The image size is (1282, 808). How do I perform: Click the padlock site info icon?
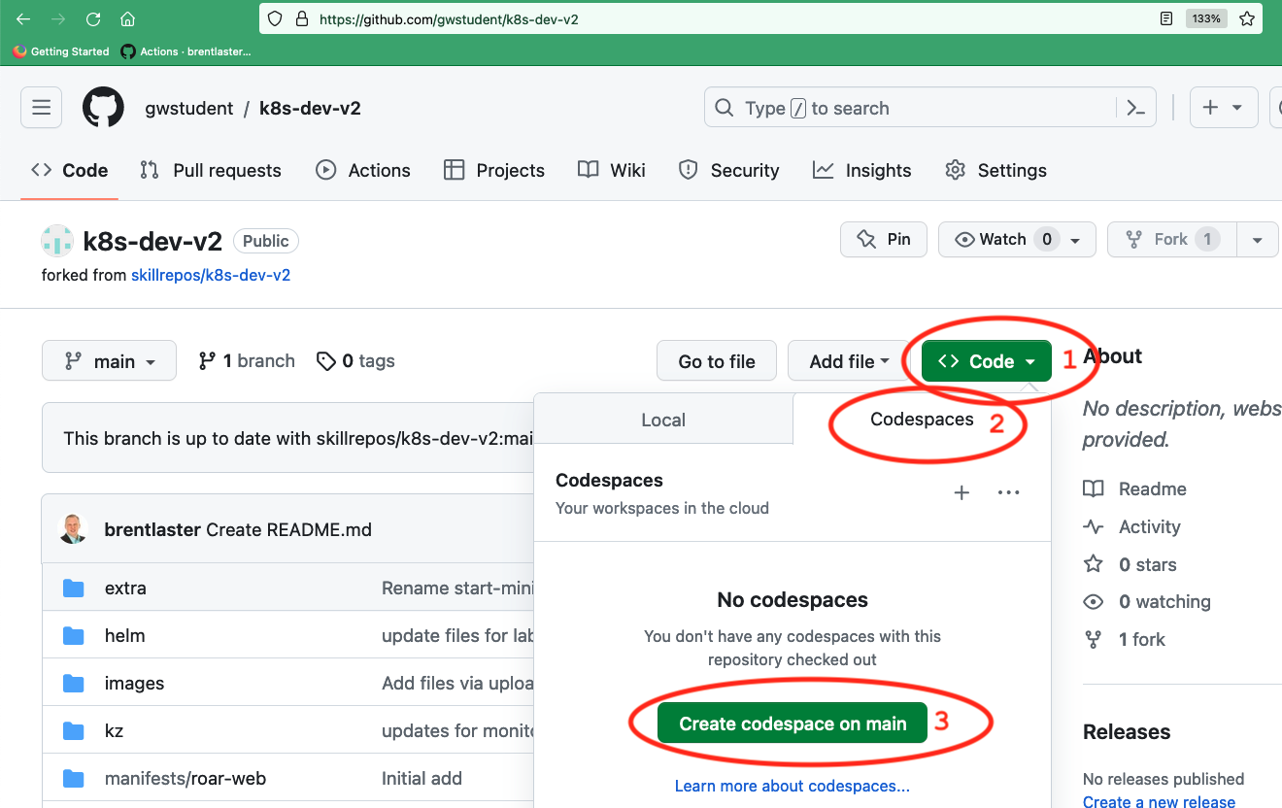(301, 18)
